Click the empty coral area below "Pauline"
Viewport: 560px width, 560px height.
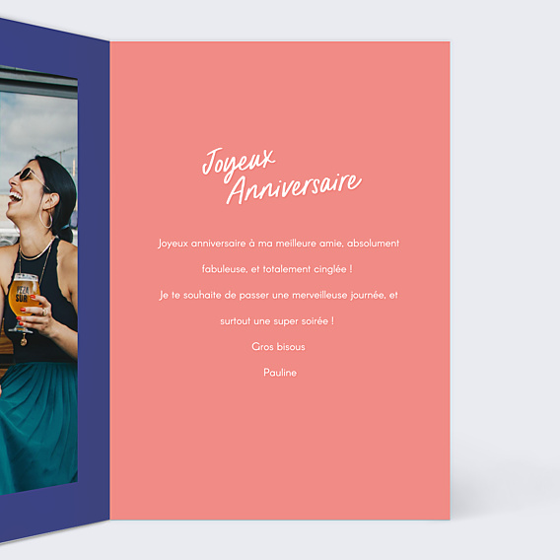tap(280, 450)
